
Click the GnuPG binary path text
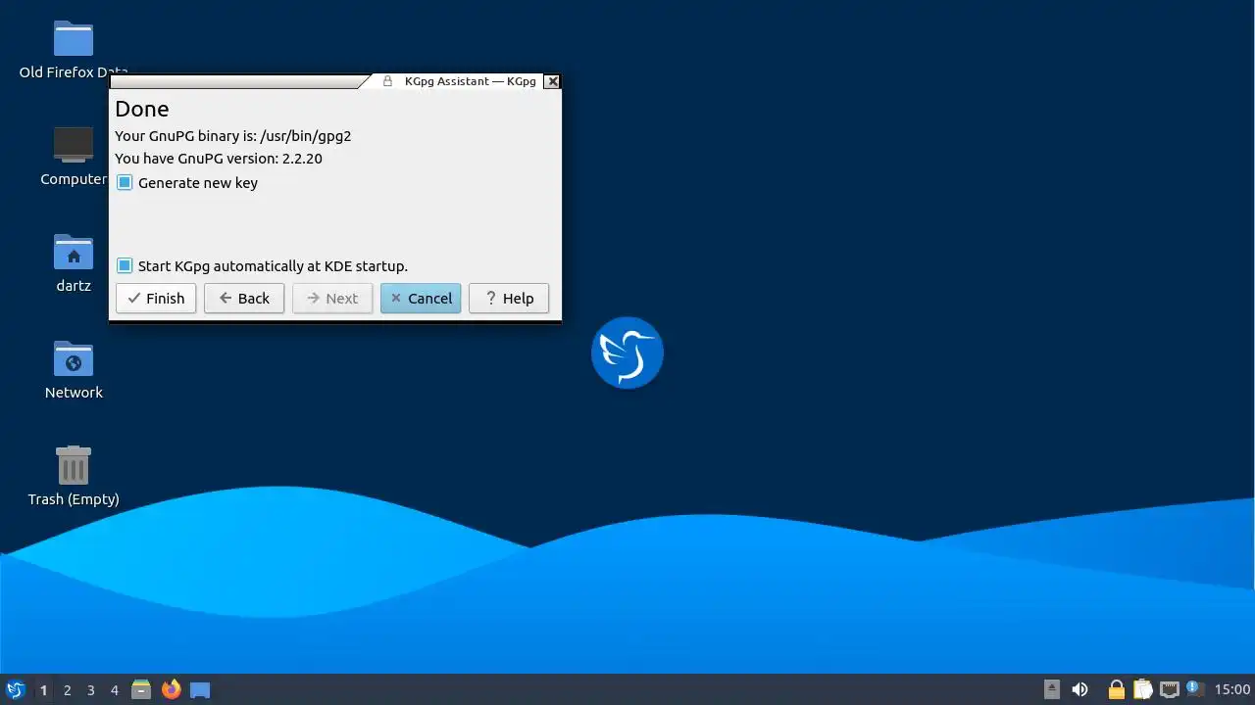pos(232,136)
